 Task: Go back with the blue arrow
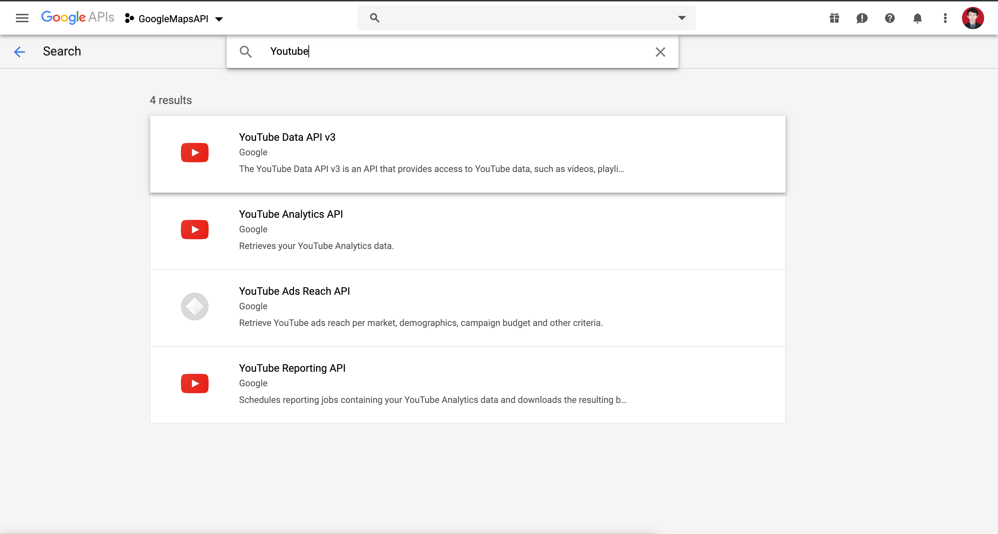pyautogui.click(x=19, y=52)
